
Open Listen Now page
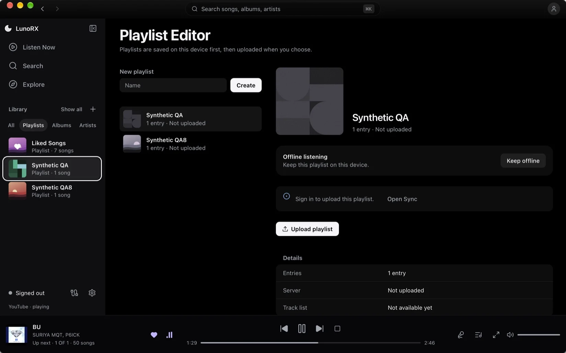tap(53, 47)
